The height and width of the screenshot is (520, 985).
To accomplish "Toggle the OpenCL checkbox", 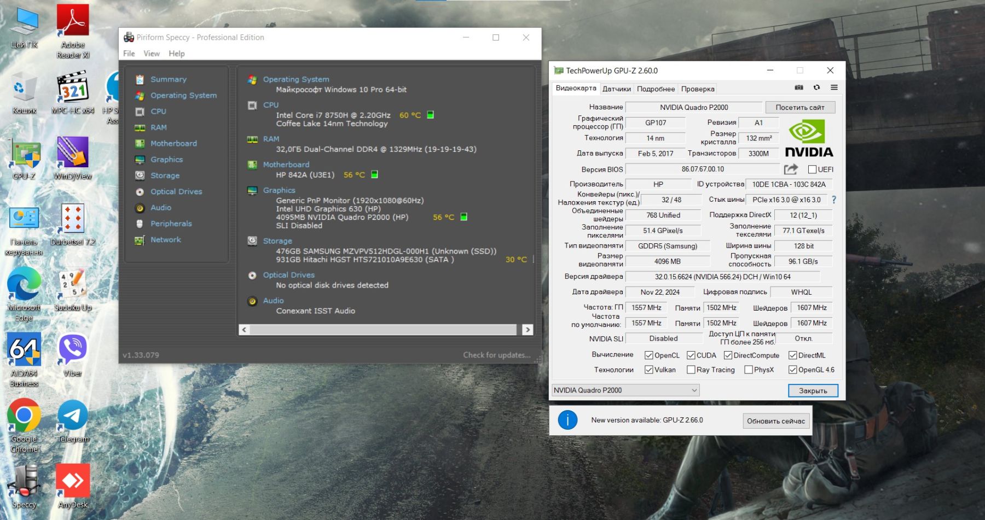I will point(649,355).
